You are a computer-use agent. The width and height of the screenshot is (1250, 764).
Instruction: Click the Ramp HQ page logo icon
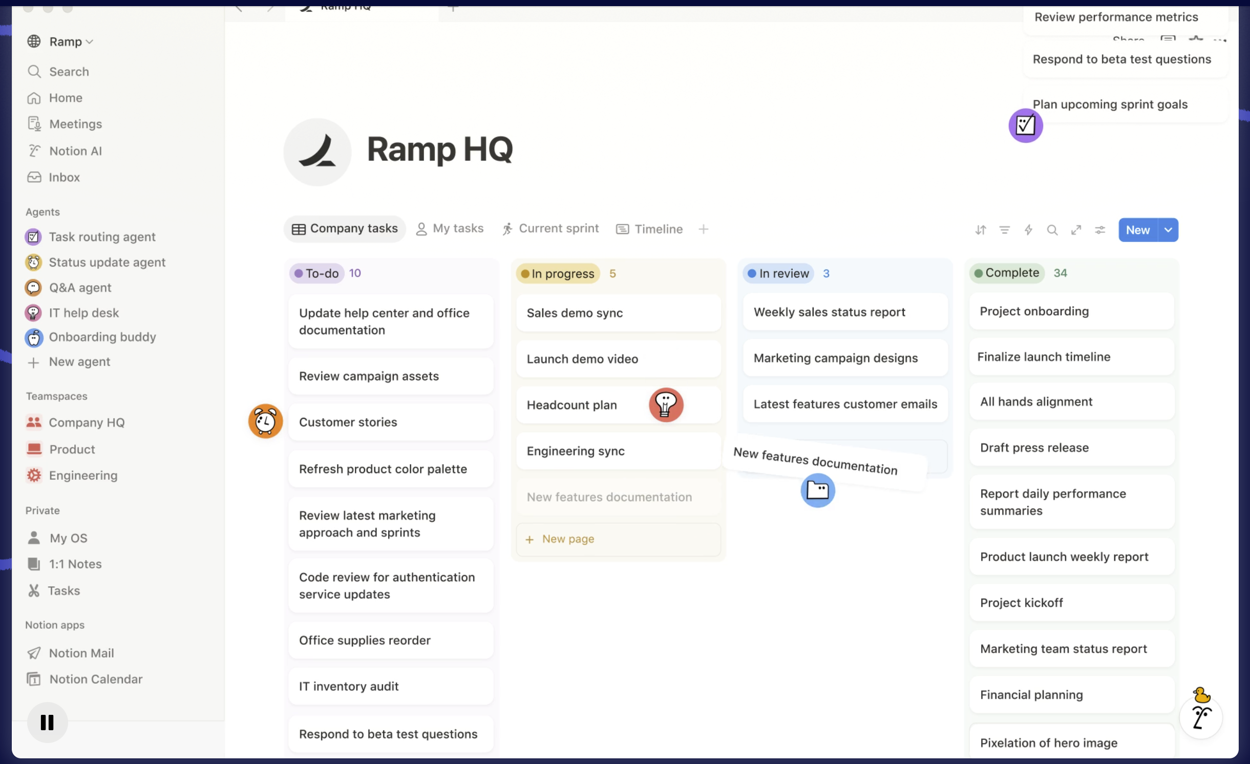coord(317,152)
